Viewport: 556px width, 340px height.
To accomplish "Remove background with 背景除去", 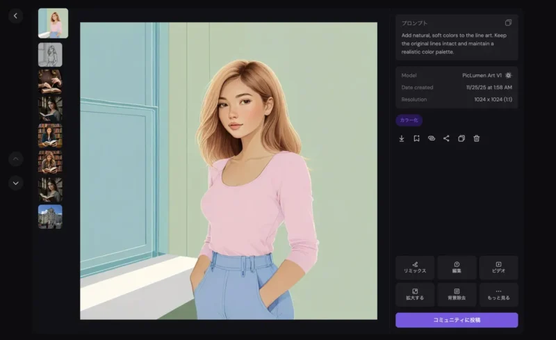I will (x=457, y=294).
